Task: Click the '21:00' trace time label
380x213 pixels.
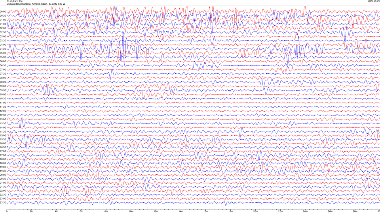Action: pyautogui.click(x=3, y=183)
